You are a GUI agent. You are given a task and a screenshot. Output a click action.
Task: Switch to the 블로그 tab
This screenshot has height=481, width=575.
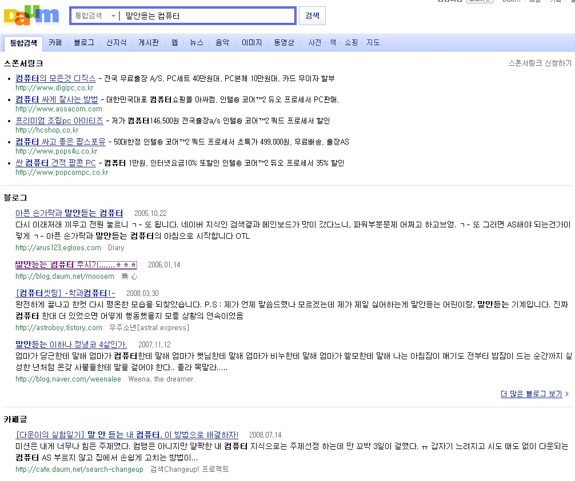pos(84,42)
